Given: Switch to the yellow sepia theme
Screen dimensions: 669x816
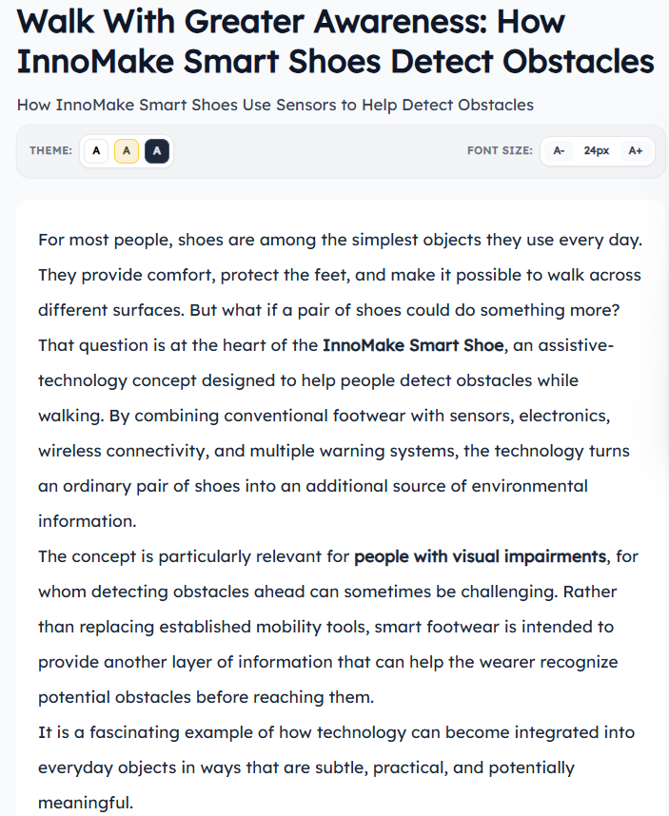Looking at the screenshot, I should pyautogui.click(x=127, y=151).
